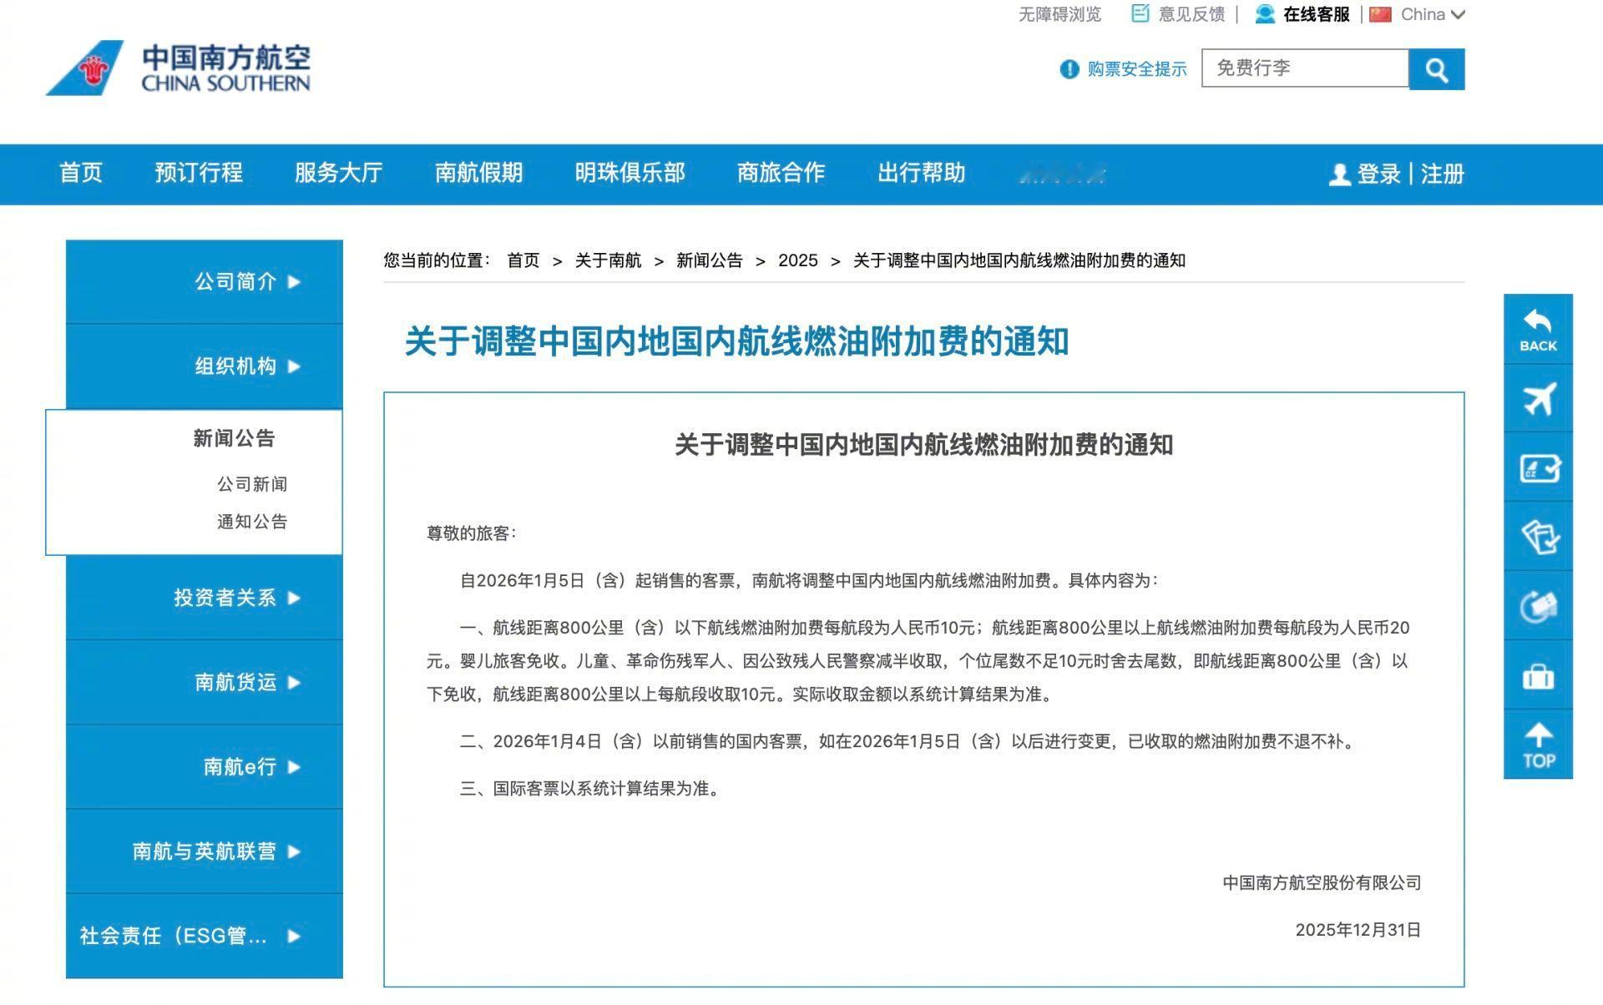Click the ticket refund/change icon
This screenshot has width=1603, height=1005.
tap(1538, 606)
